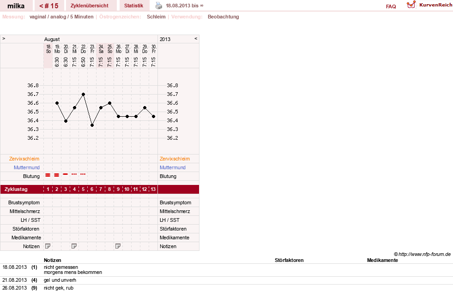
Task: Click the left Brustsymptom row label
Action: coord(24,202)
